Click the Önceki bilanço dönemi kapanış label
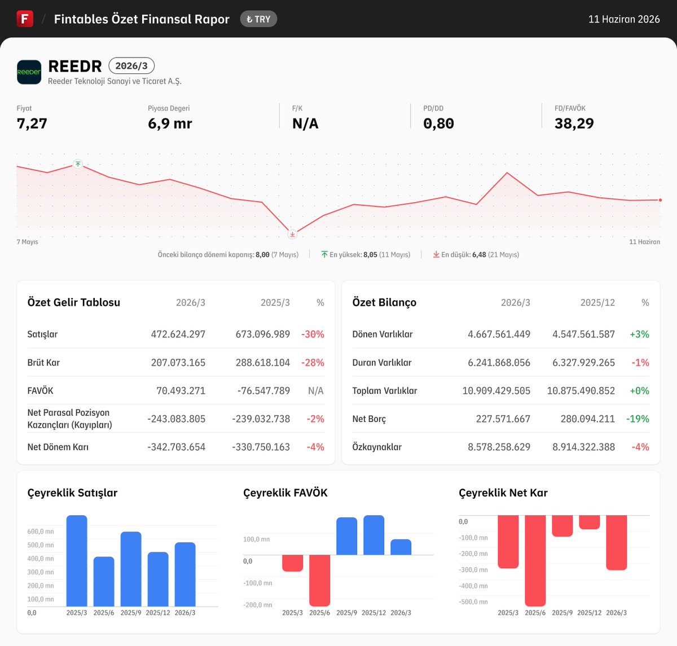 205,254
